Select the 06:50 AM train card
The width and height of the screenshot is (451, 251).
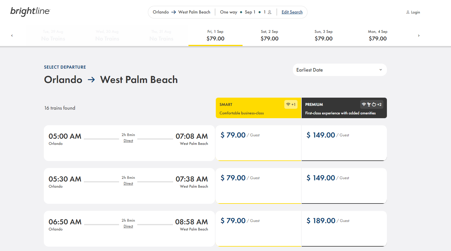click(x=129, y=228)
